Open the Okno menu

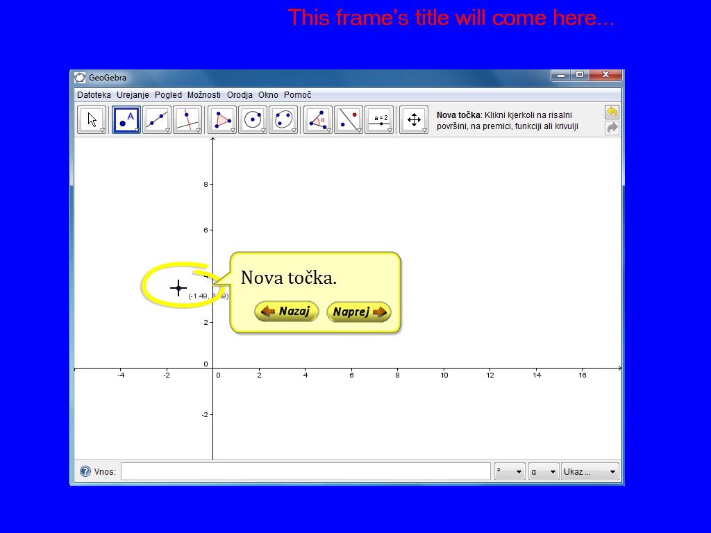click(x=269, y=94)
